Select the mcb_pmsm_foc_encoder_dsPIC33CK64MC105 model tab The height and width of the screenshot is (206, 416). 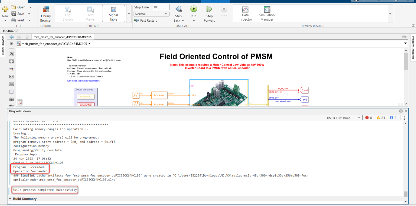pos(63,37)
